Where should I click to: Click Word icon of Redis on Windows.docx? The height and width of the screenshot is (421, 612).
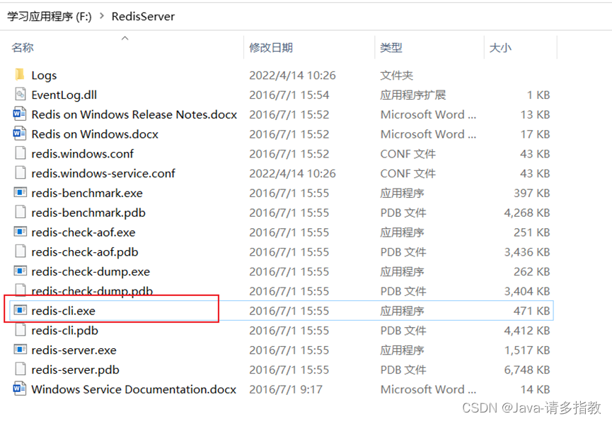20,134
